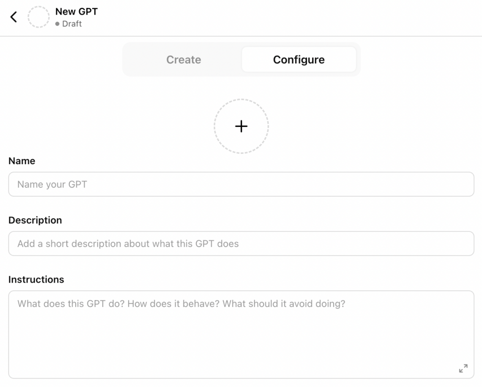Viewport: 482px width, 387px height.
Task: Click the "New GPT" title text
Action: [x=76, y=11]
